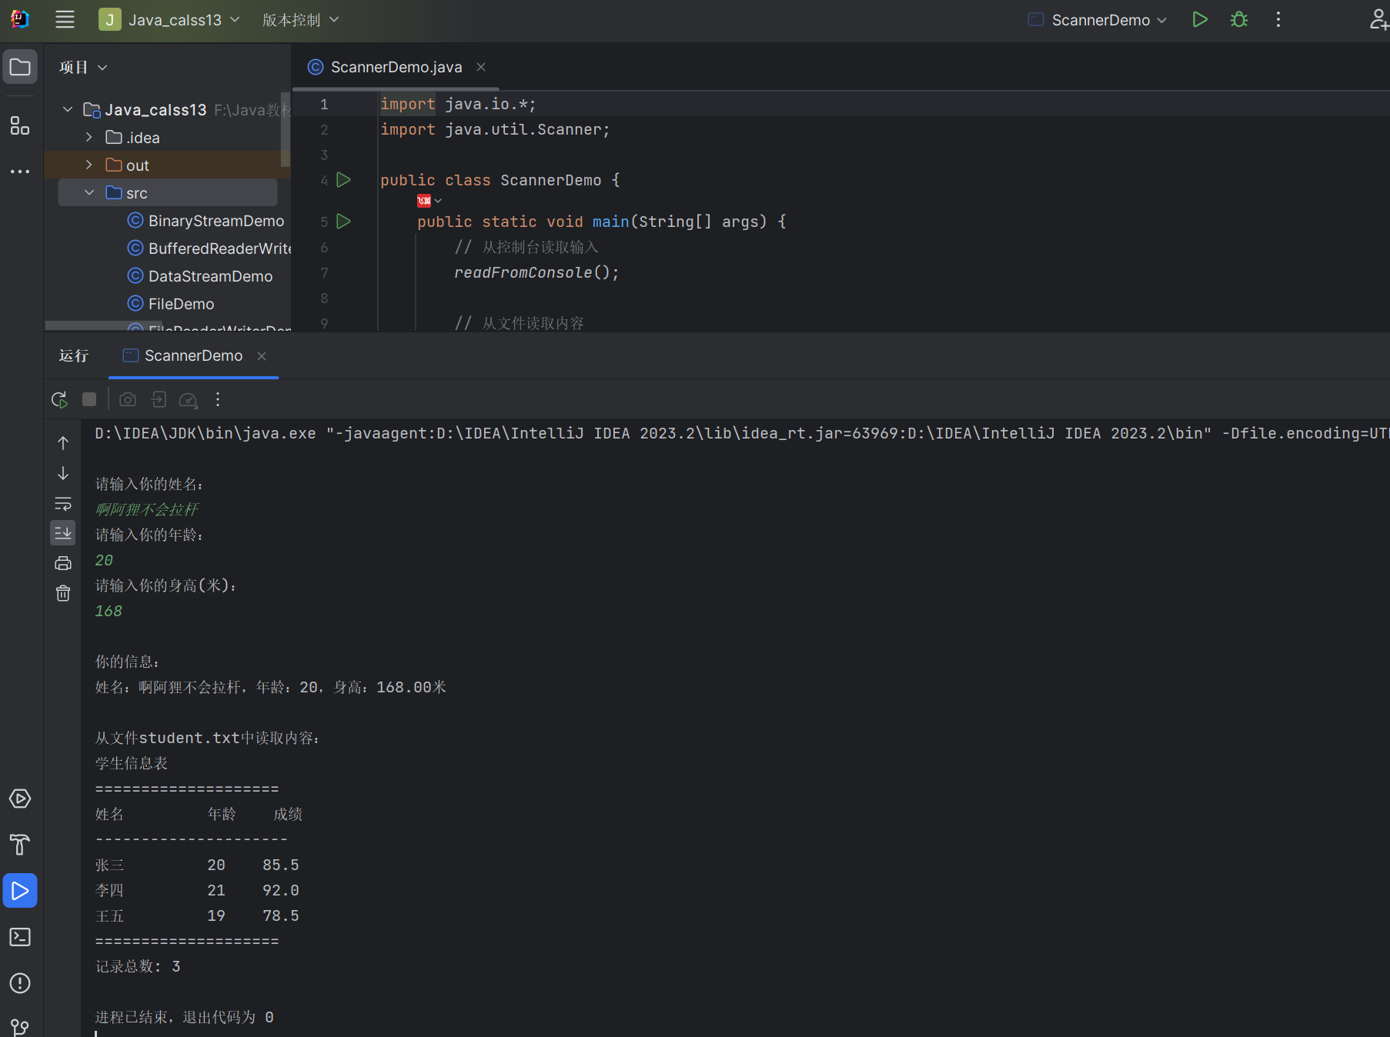
Task: Toggle scroll-to-end in console
Action: pos(63,532)
